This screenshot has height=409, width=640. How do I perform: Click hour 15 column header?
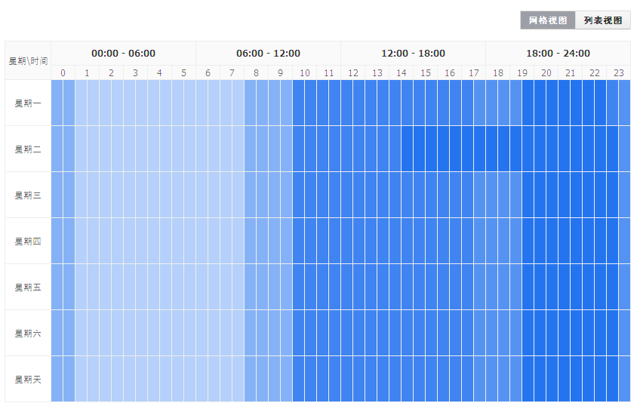tap(426, 72)
